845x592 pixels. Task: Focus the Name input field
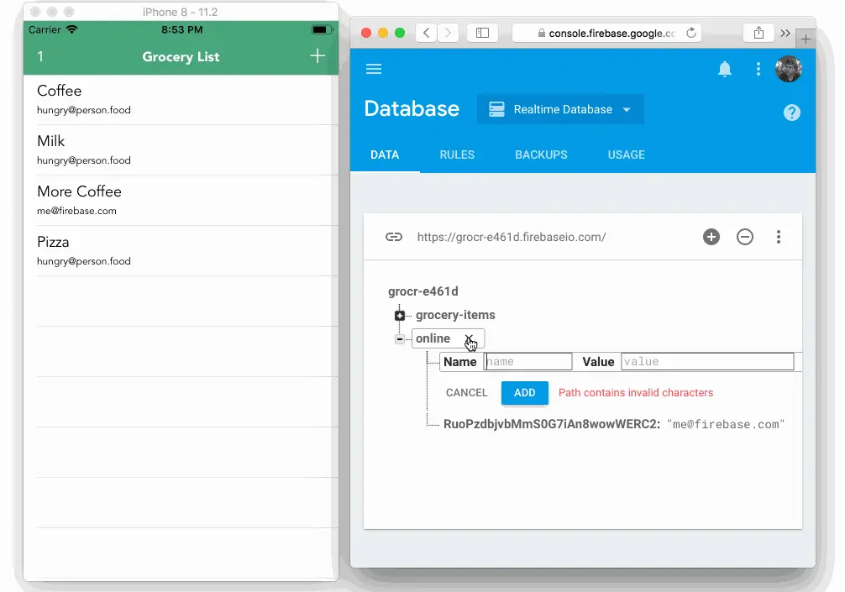[528, 361]
